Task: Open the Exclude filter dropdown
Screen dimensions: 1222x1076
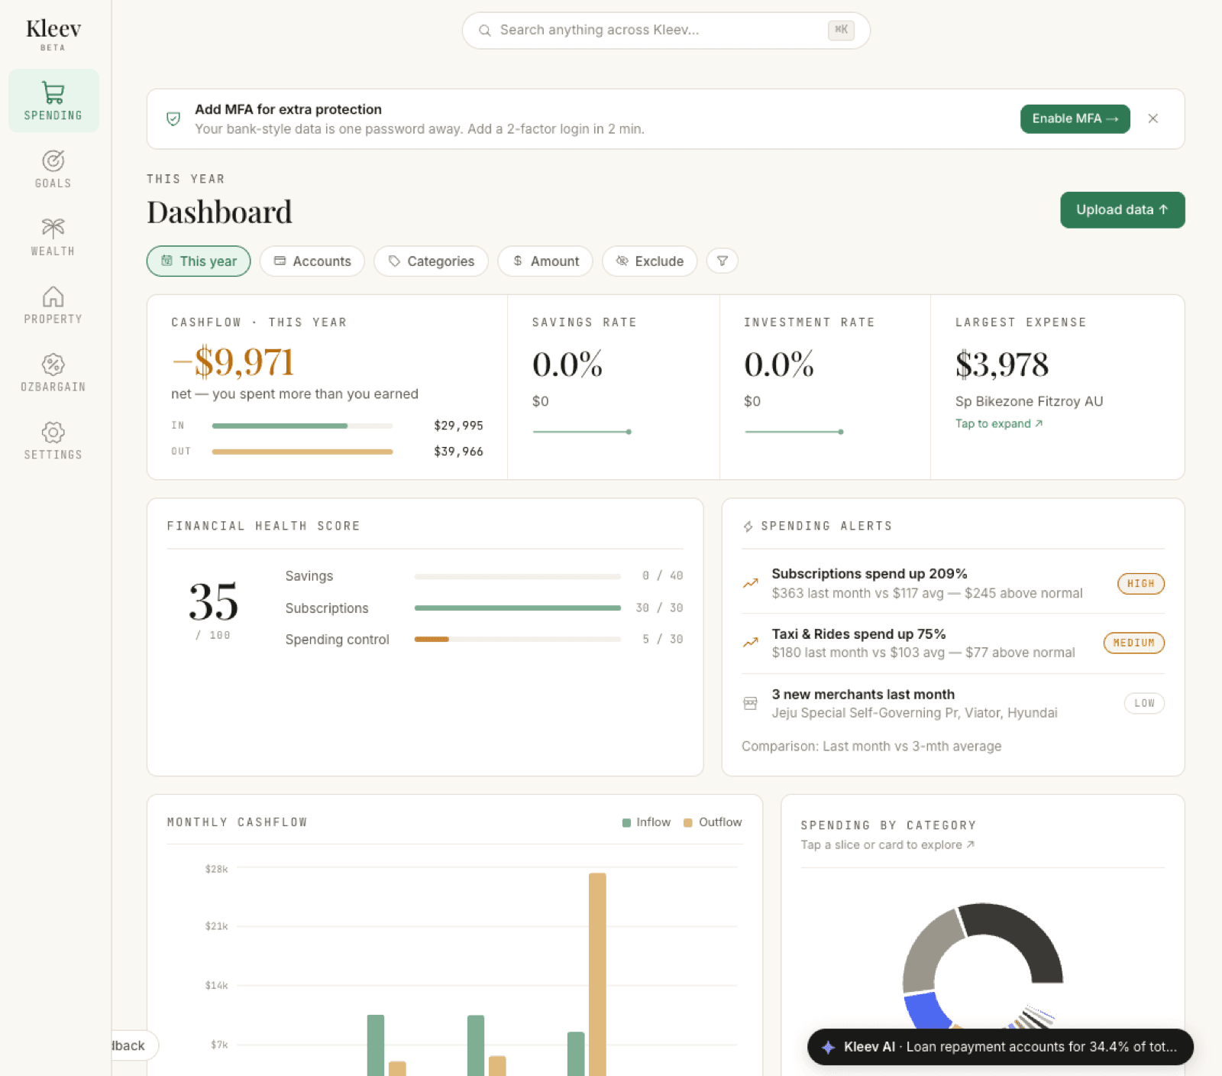Action: pos(650,261)
